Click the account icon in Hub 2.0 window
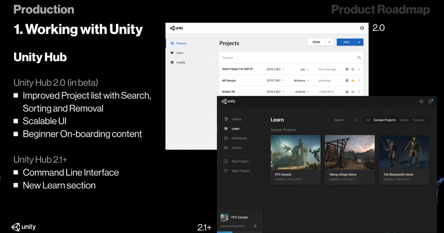 [362, 28]
